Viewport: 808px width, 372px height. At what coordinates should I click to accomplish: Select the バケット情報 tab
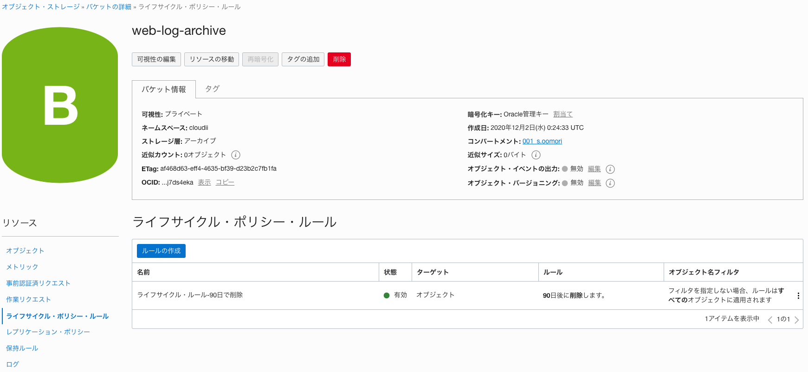coord(163,89)
